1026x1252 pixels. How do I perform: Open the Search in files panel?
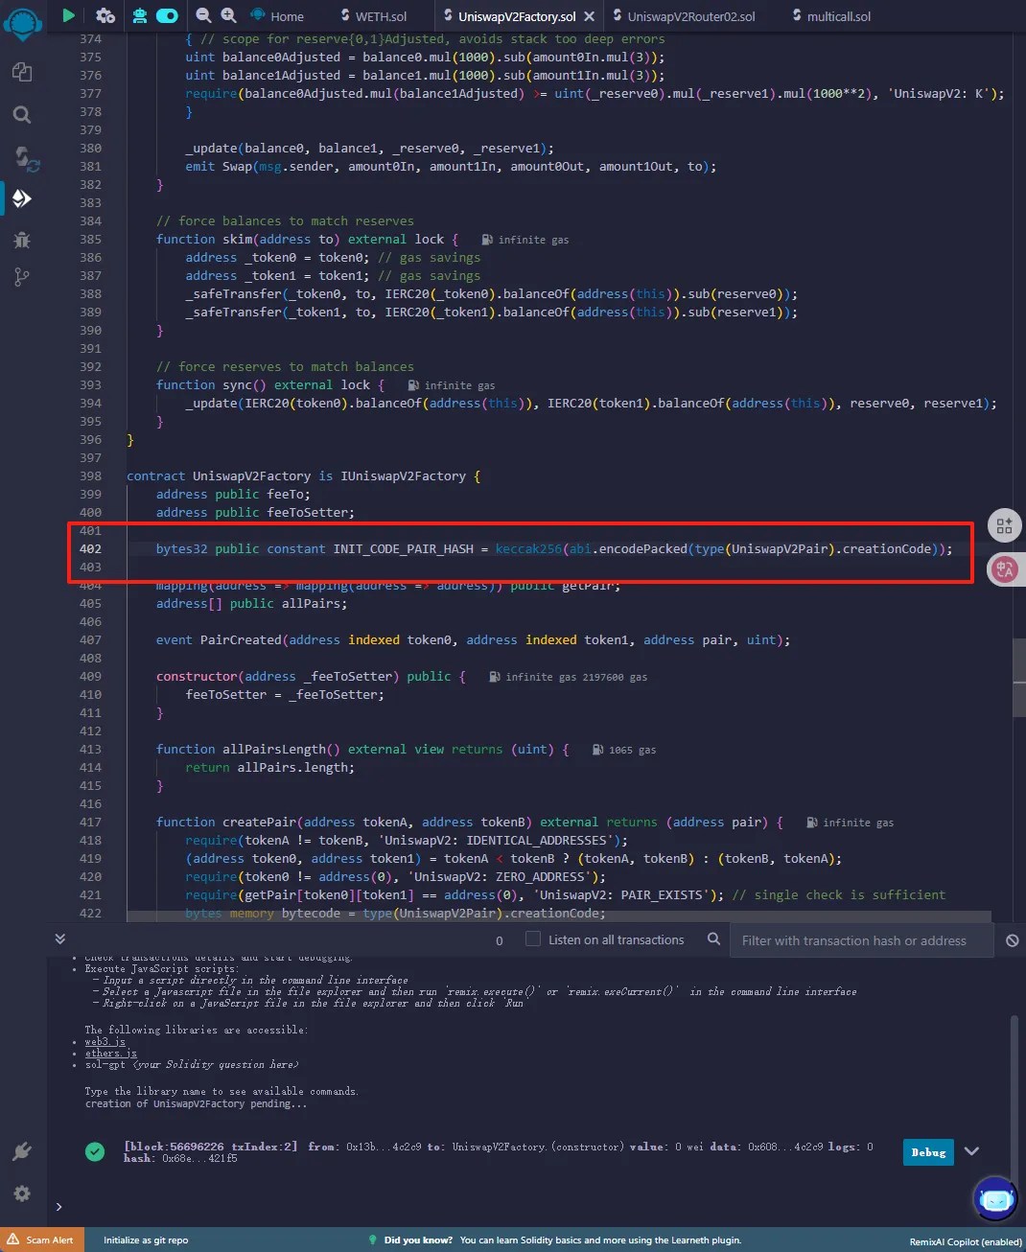(x=22, y=115)
